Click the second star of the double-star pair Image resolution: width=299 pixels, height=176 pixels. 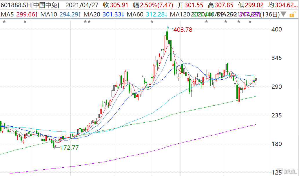pos(89,22)
